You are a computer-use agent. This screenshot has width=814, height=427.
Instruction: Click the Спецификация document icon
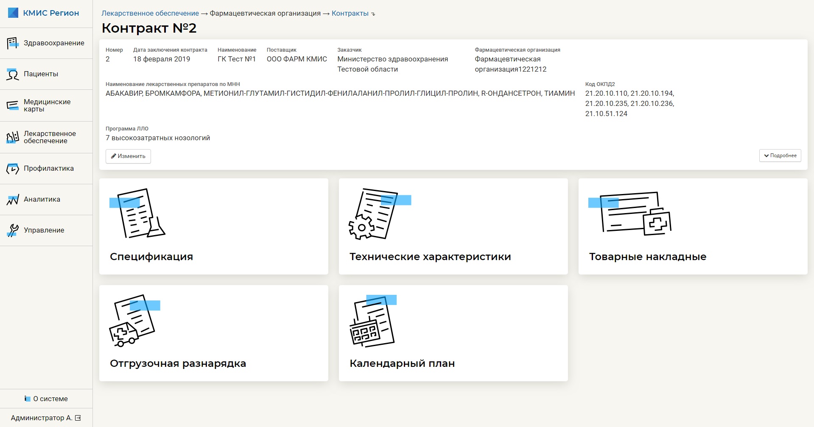click(x=137, y=213)
